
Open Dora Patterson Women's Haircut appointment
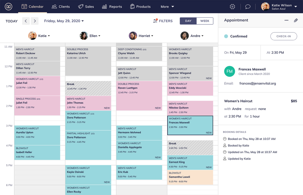(88, 120)
